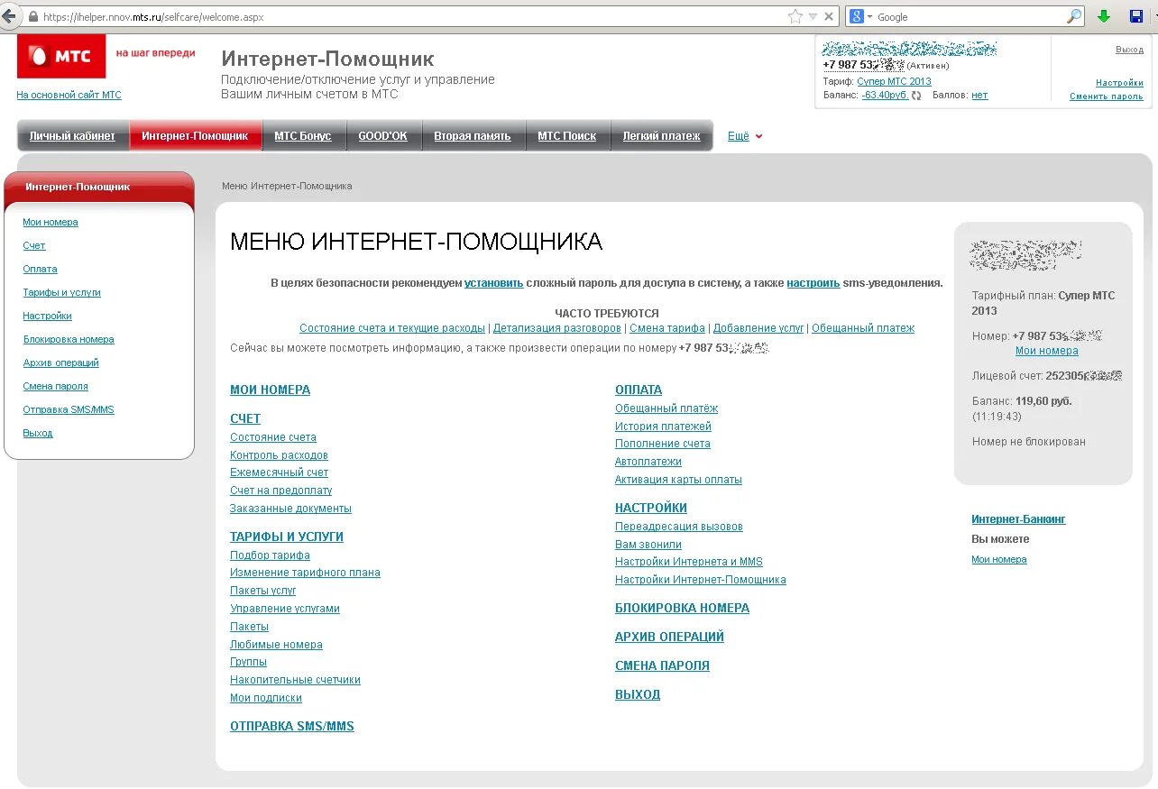Open the Google search engine selector
The image size is (1158, 789).
click(860, 16)
